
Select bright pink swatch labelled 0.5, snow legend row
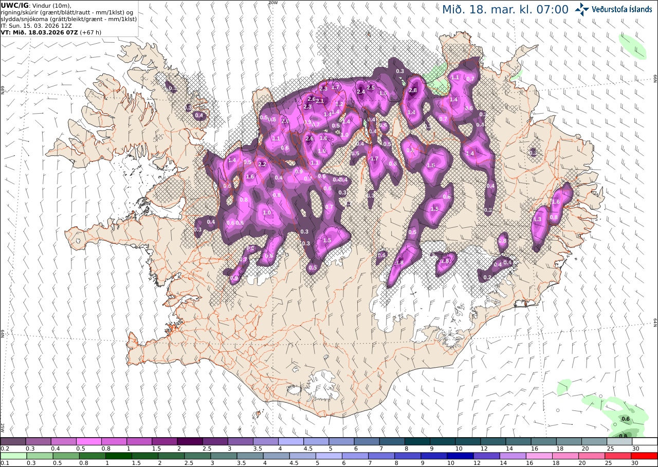tap(88, 441)
